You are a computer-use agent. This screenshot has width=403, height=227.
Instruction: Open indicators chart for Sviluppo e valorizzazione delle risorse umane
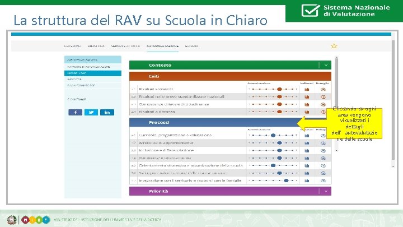click(x=307, y=173)
